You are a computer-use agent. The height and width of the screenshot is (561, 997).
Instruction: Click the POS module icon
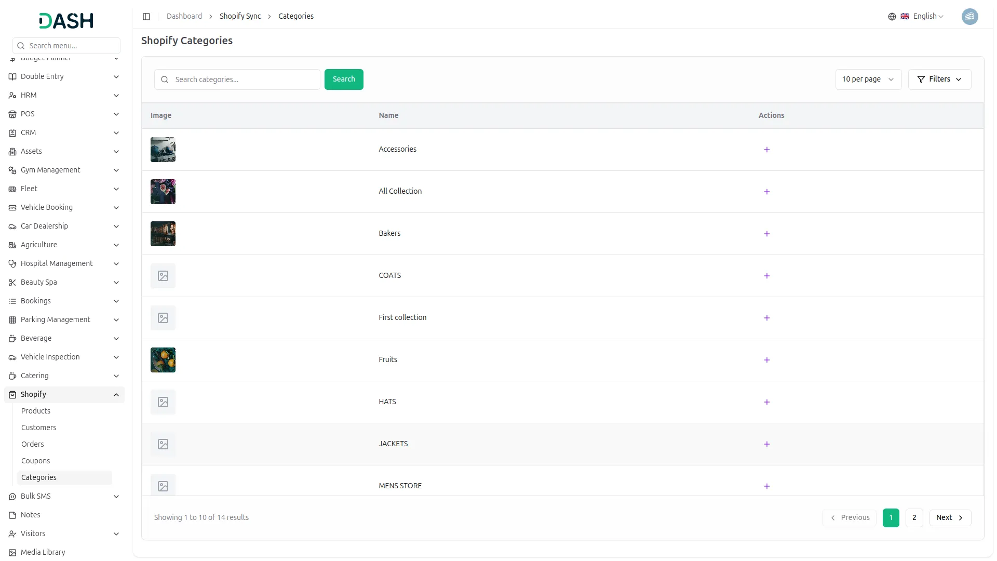[x=12, y=114]
